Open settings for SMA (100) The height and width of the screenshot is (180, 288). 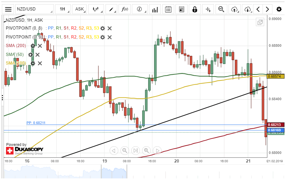(x=33, y=63)
